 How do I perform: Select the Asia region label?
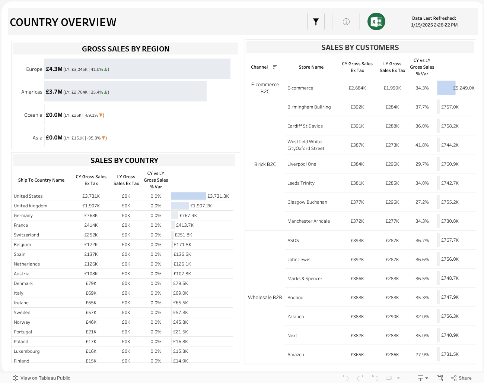point(37,138)
